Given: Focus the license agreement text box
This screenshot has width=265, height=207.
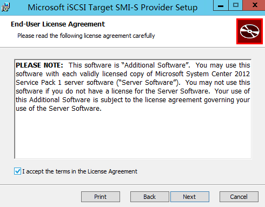Looking at the screenshot, I should pyautogui.click(x=133, y=109).
